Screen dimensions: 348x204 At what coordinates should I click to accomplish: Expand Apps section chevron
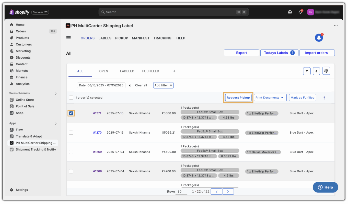coord(56,124)
